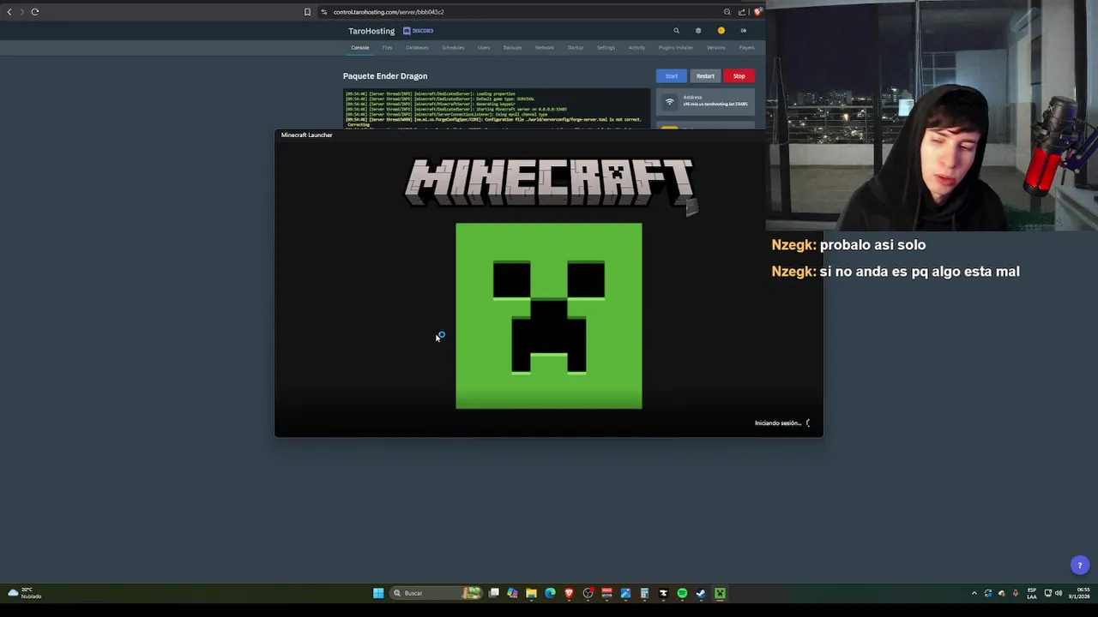Open Steam from taskbar

click(701, 593)
